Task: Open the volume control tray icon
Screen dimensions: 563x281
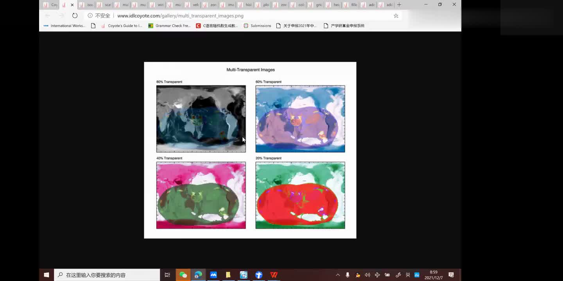Action: tap(368, 275)
